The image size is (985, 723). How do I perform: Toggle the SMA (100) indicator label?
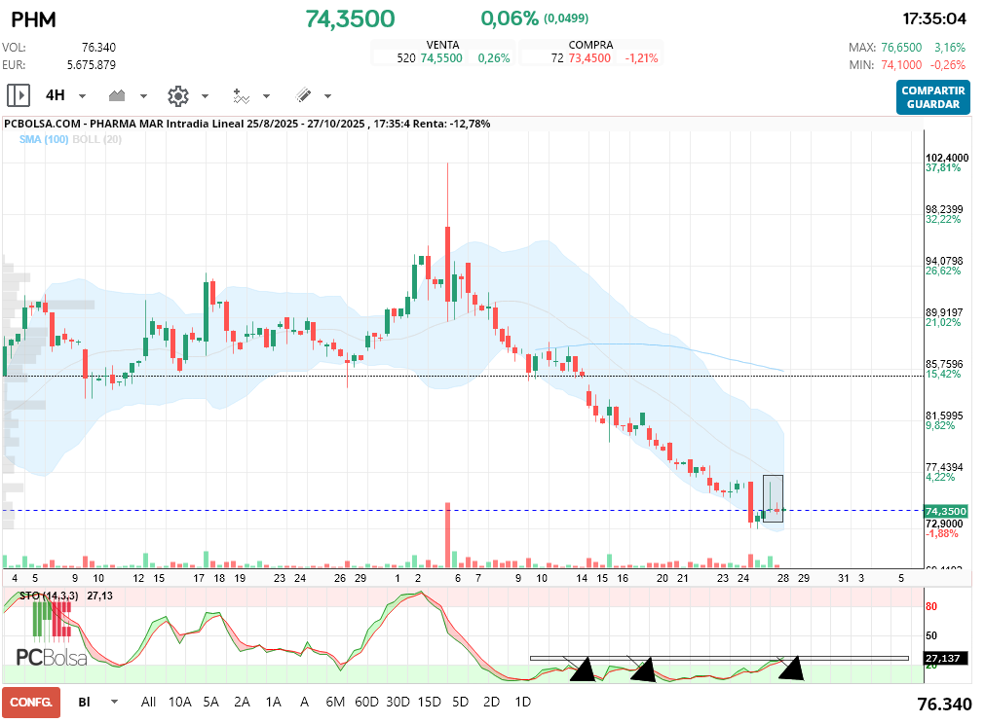[x=43, y=139]
